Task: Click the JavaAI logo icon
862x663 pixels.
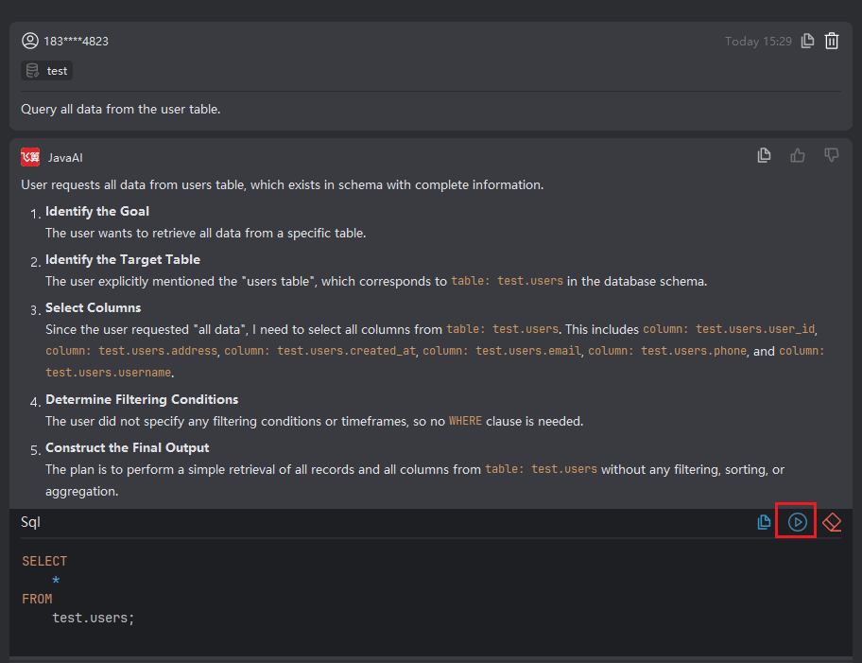Action: pyautogui.click(x=30, y=157)
